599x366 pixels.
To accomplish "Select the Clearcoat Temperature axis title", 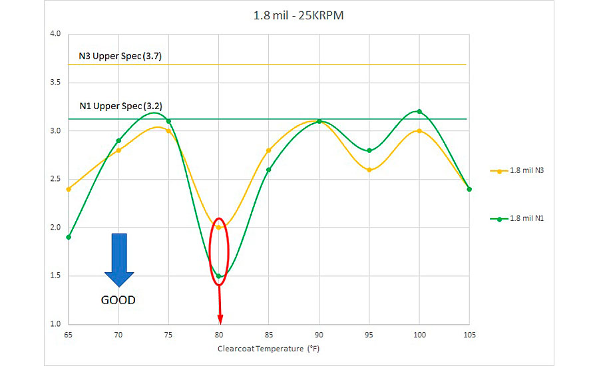I will pyautogui.click(x=268, y=349).
